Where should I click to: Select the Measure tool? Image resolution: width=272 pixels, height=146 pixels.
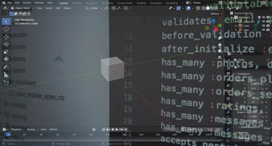click(6, 75)
